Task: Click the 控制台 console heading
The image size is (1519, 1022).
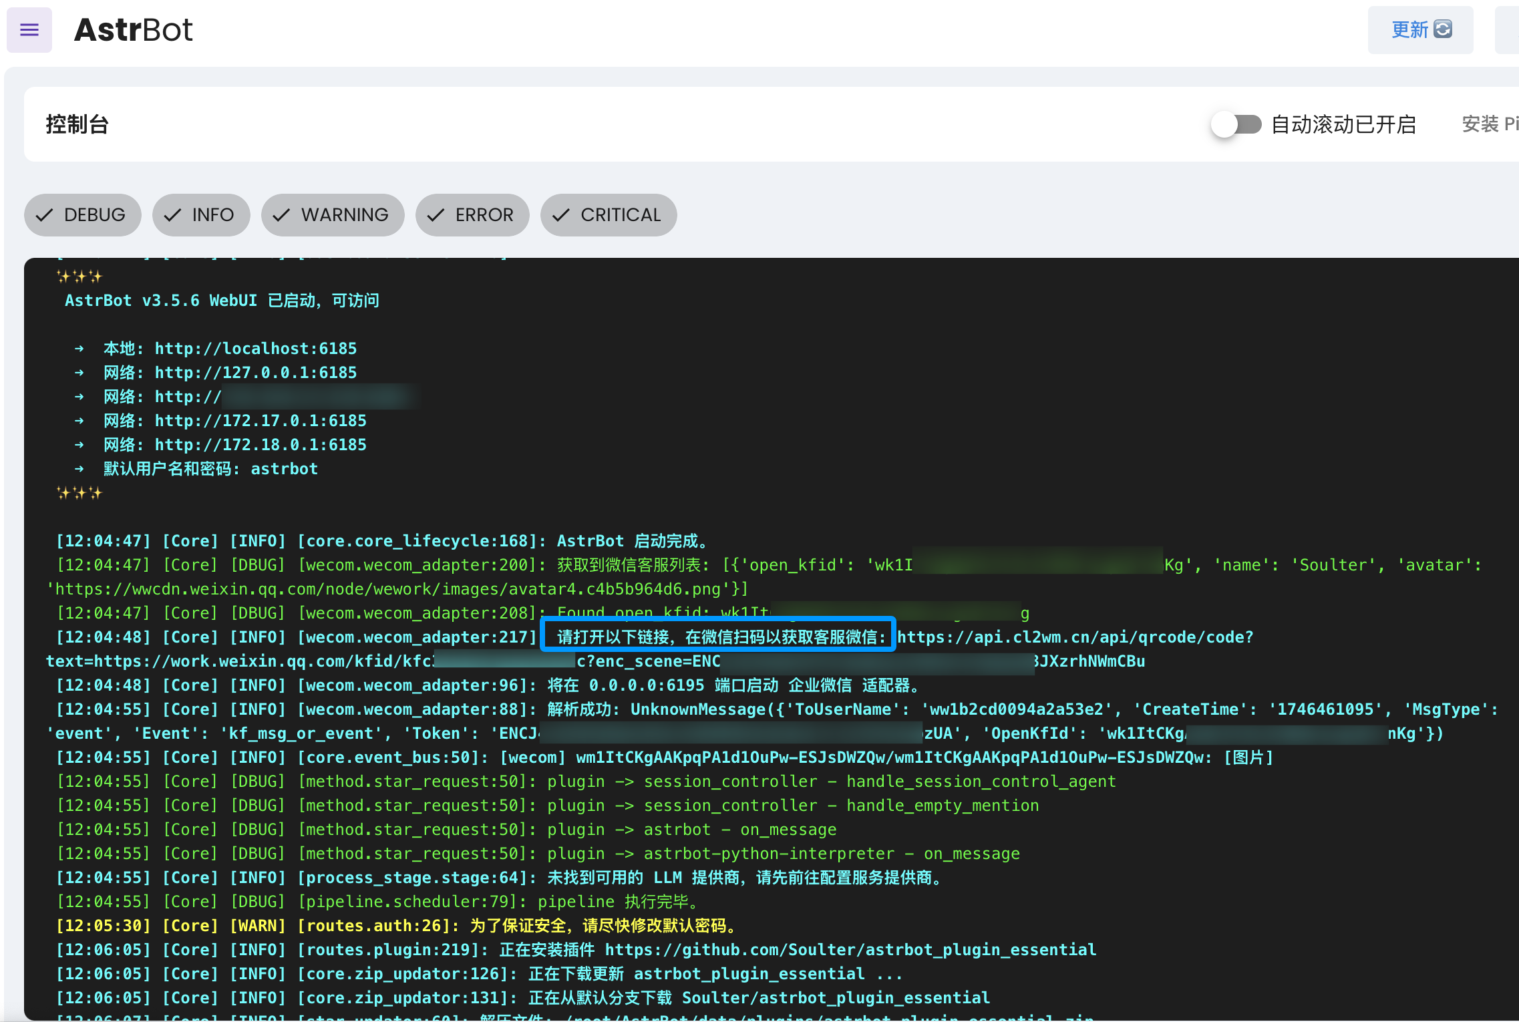Action: tap(77, 124)
